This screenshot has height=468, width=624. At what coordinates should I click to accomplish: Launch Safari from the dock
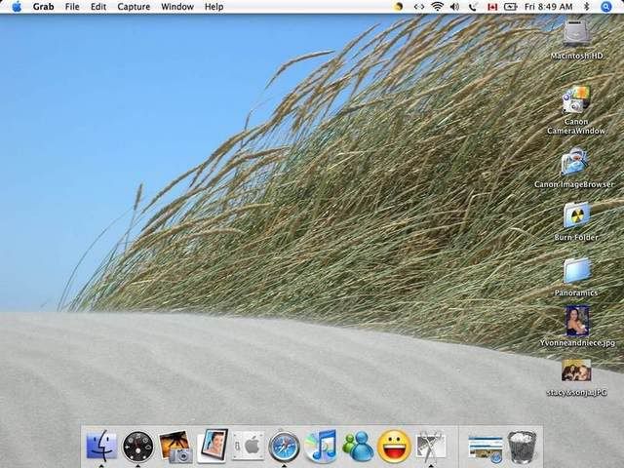(x=283, y=446)
